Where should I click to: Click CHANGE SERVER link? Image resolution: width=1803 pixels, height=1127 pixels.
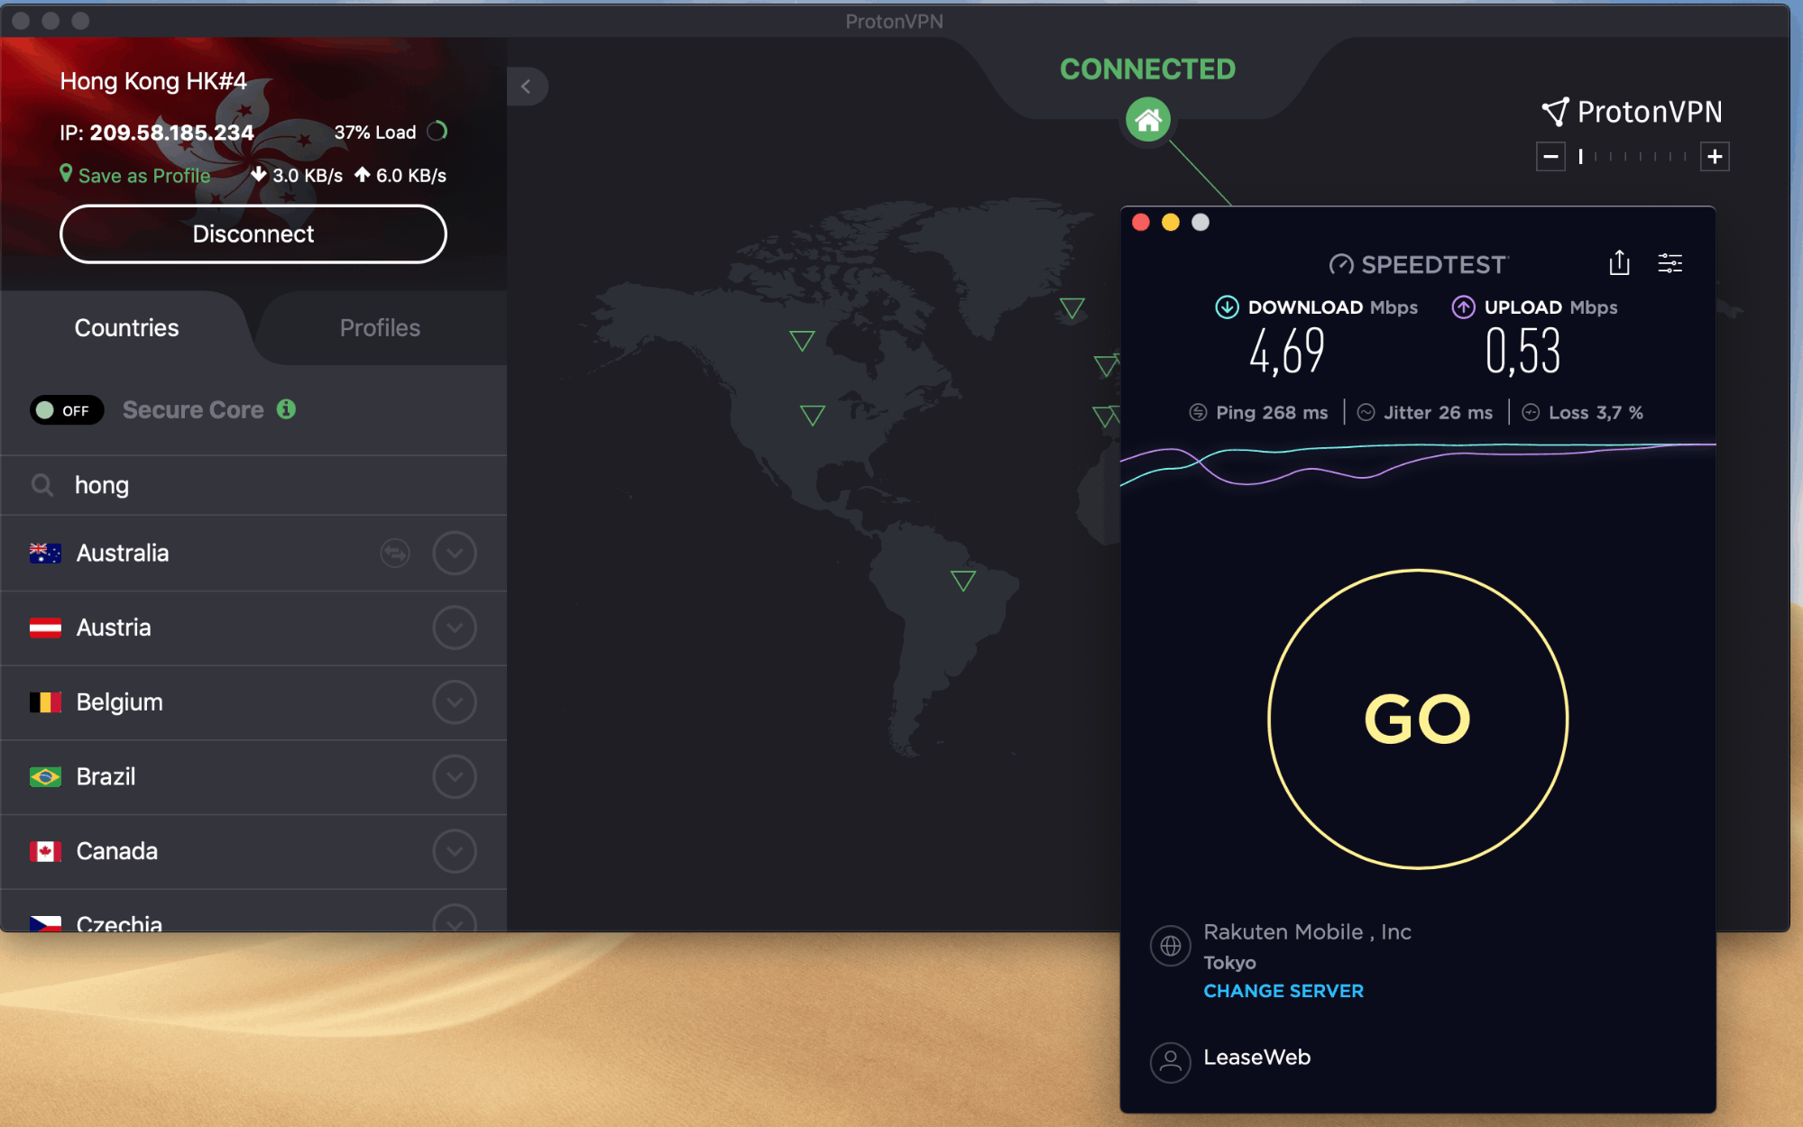pyautogui.click(x=1283, y=990)
